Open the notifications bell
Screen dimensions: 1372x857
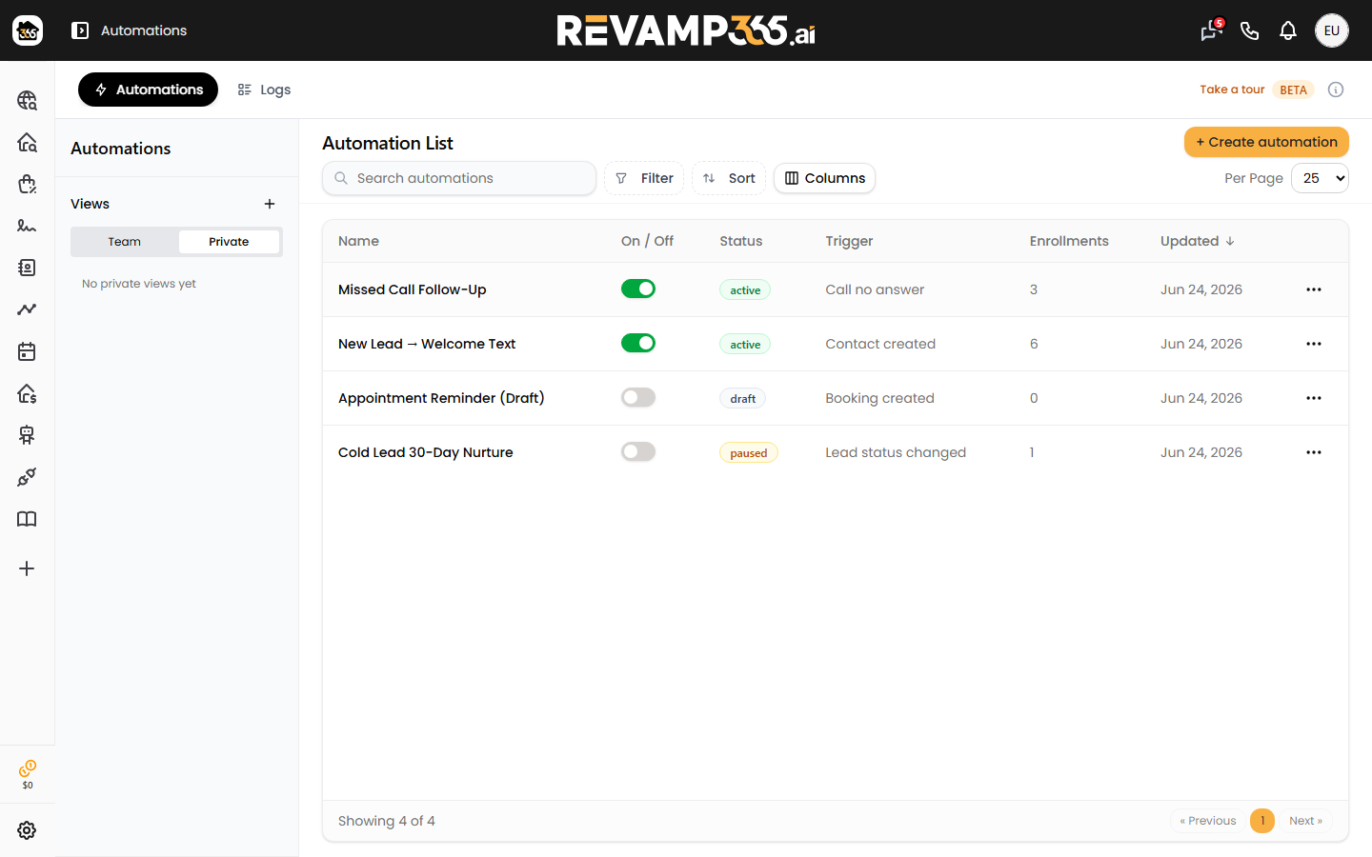(1288, 30)
